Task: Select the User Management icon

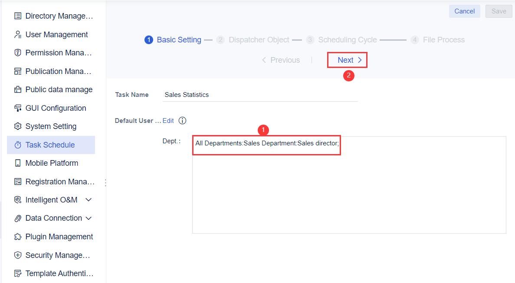Action: click(x=17, y=34)
